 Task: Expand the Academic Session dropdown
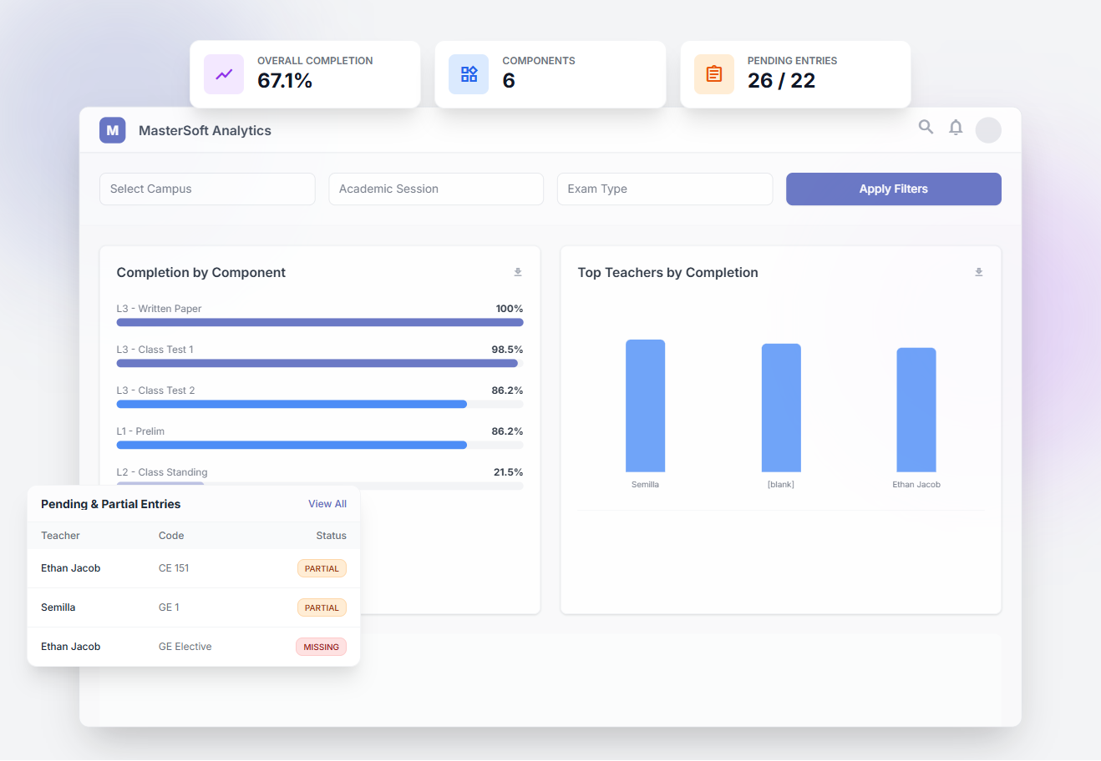pyautogui.click(x=436, y=189)
